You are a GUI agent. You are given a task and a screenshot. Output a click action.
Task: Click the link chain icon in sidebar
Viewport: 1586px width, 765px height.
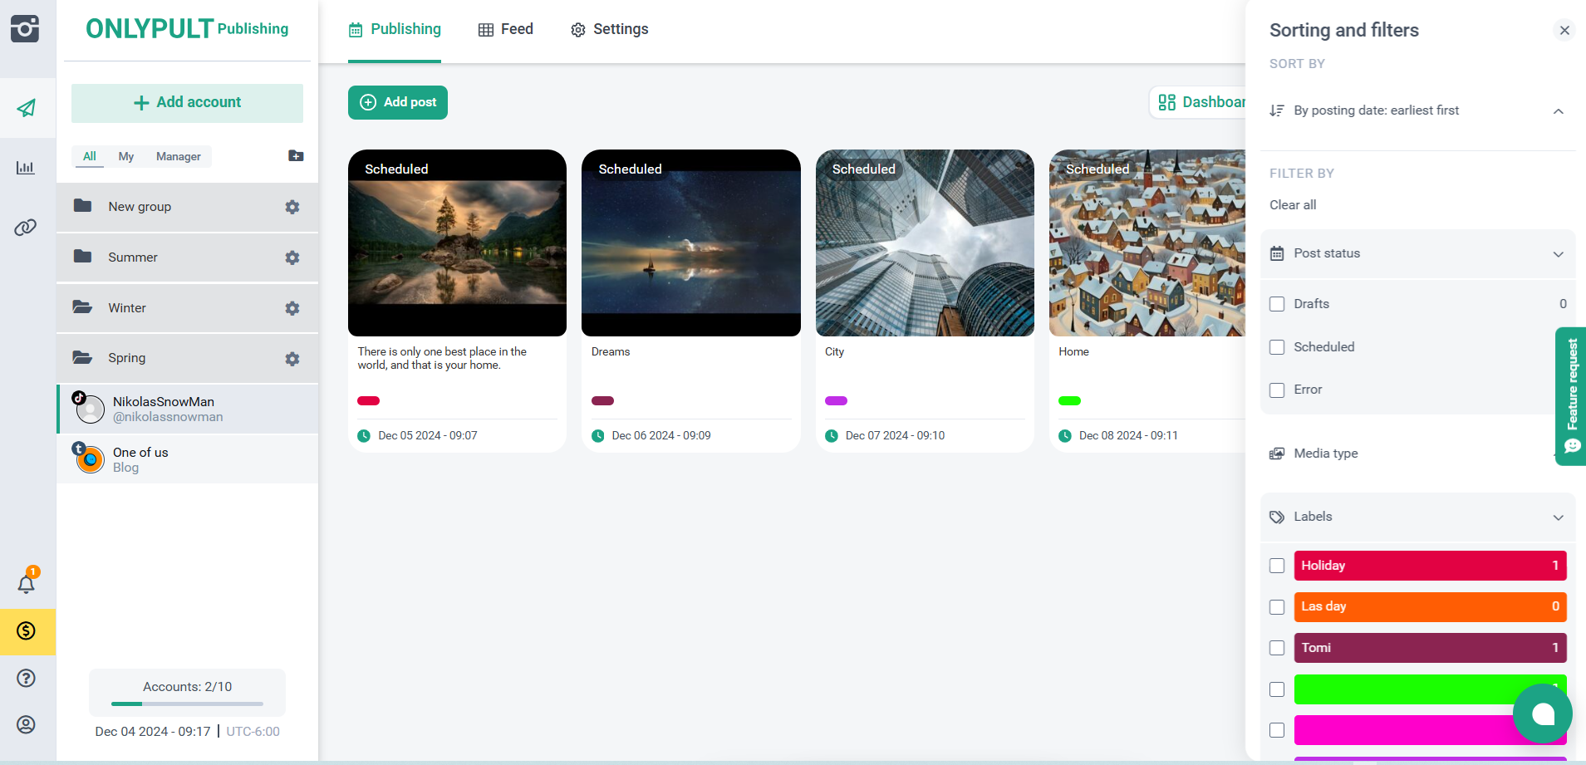pyautogui.click(x=26, y=228)
